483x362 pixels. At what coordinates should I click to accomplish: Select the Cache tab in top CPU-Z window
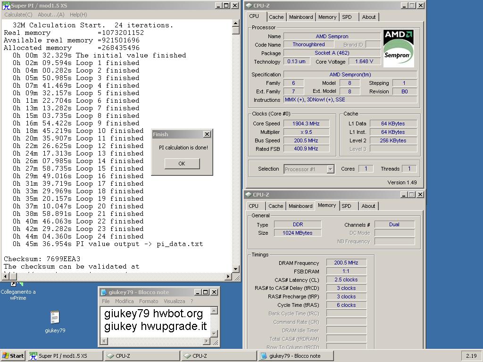point(276,17)
